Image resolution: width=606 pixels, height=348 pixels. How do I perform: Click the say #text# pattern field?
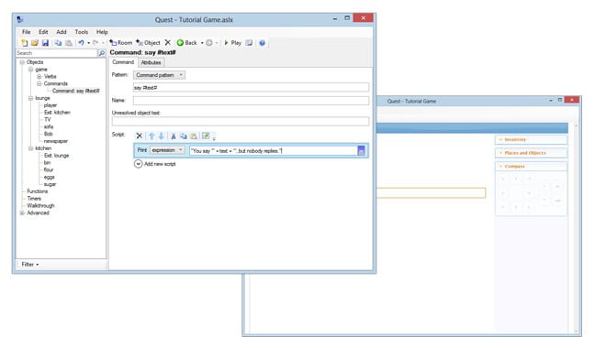(251, 88)
